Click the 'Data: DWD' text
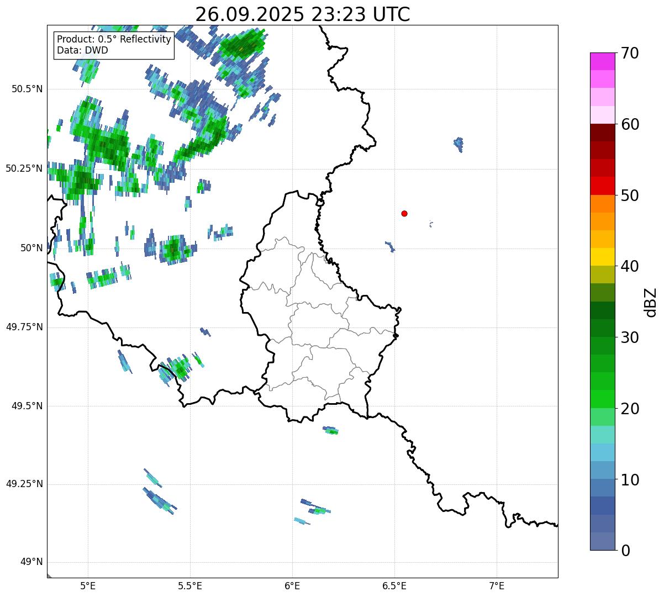The image size is (664, 597). point(82,50)
